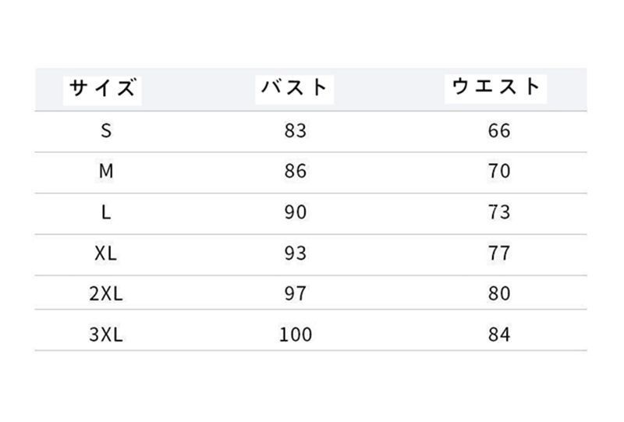
Task: Click bust value 86 for size M
Action: [296, 172]
